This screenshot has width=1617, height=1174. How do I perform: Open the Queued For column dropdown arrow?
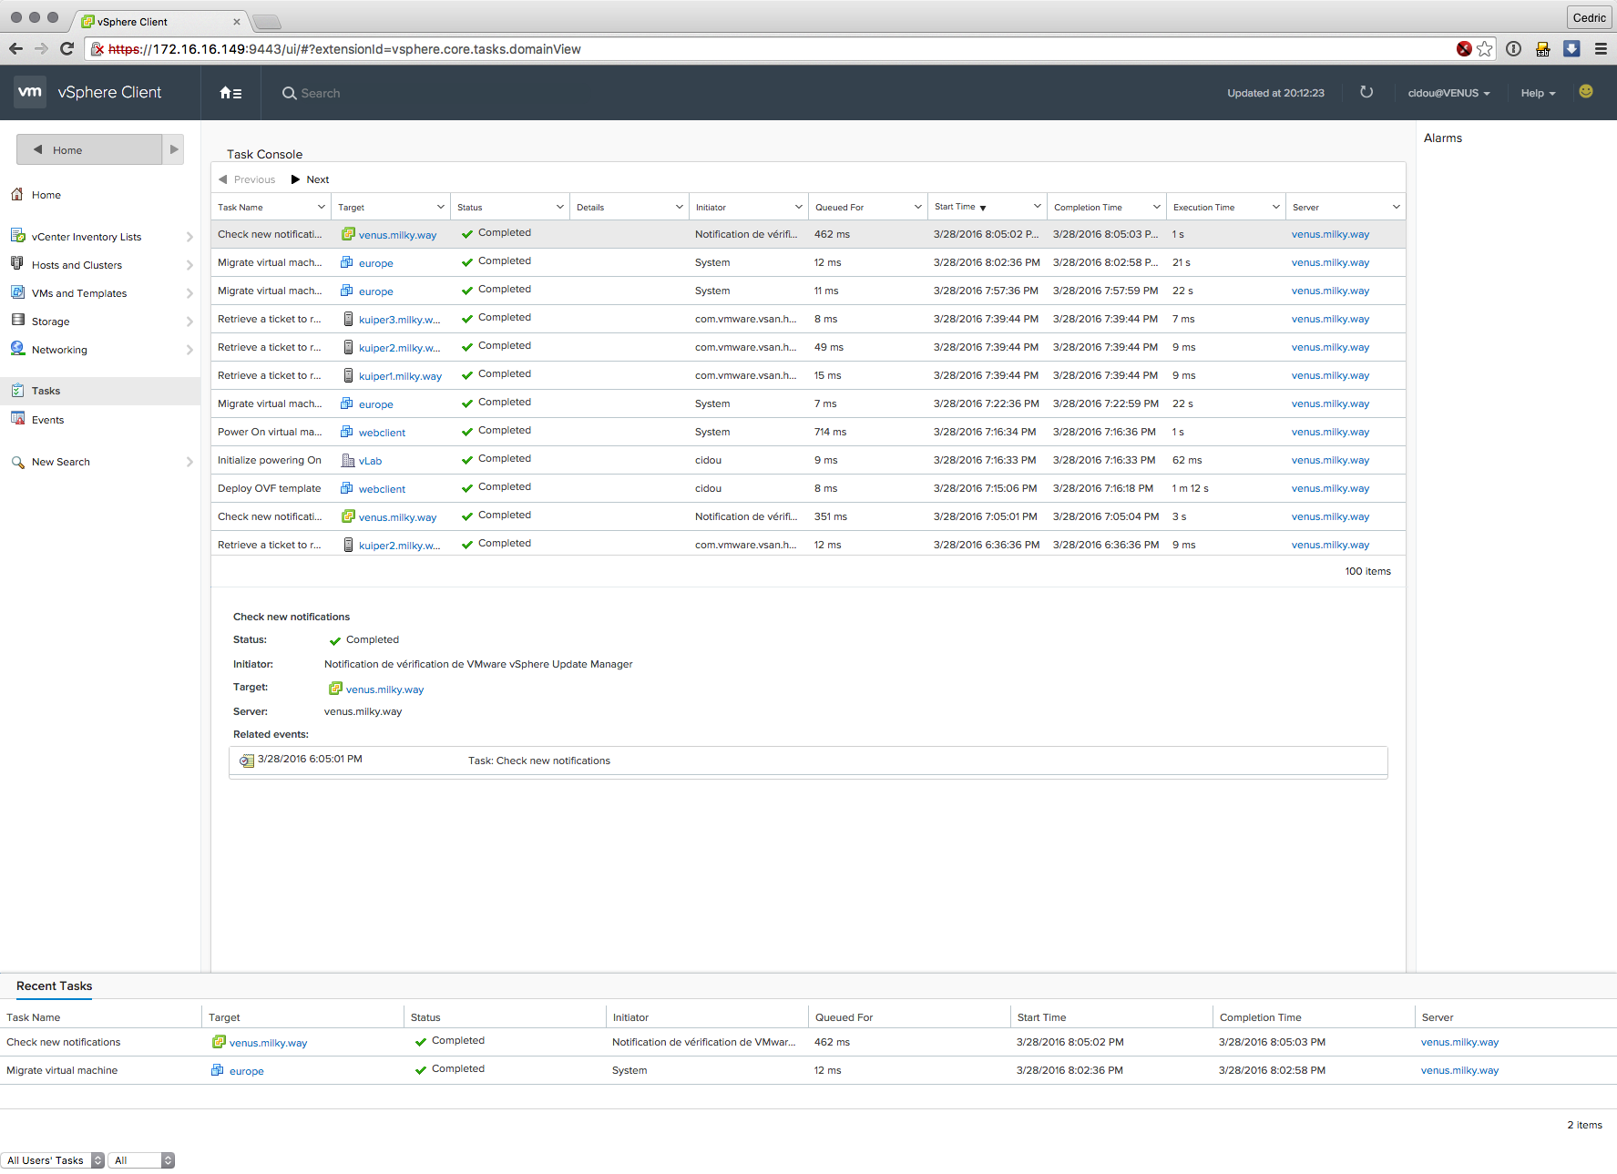click(918, 207)
